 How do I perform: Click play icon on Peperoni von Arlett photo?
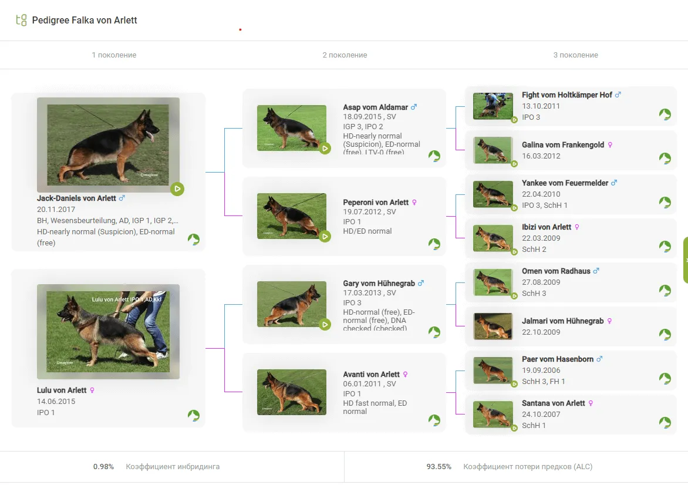pyautogui.click(x=325, y=236)
